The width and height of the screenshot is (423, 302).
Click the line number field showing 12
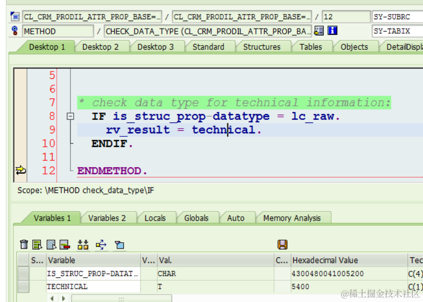346,17
